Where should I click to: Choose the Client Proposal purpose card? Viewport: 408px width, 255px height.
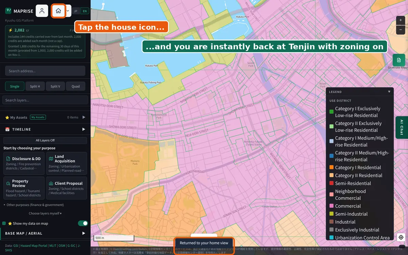tap(66, 188)
